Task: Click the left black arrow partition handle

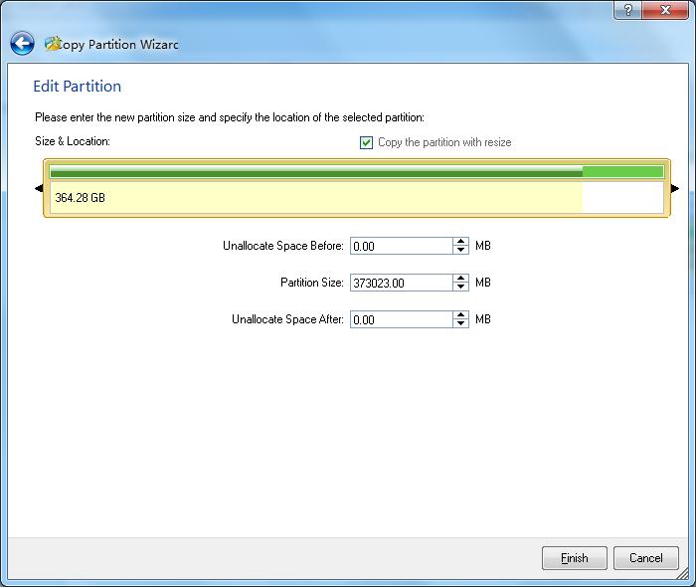Action: coord(39,188)
